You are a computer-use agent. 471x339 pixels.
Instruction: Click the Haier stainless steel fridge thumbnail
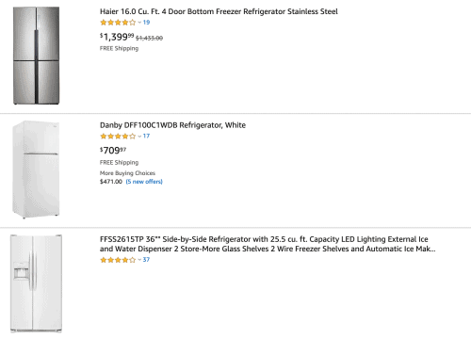click(x=36, y=56)
